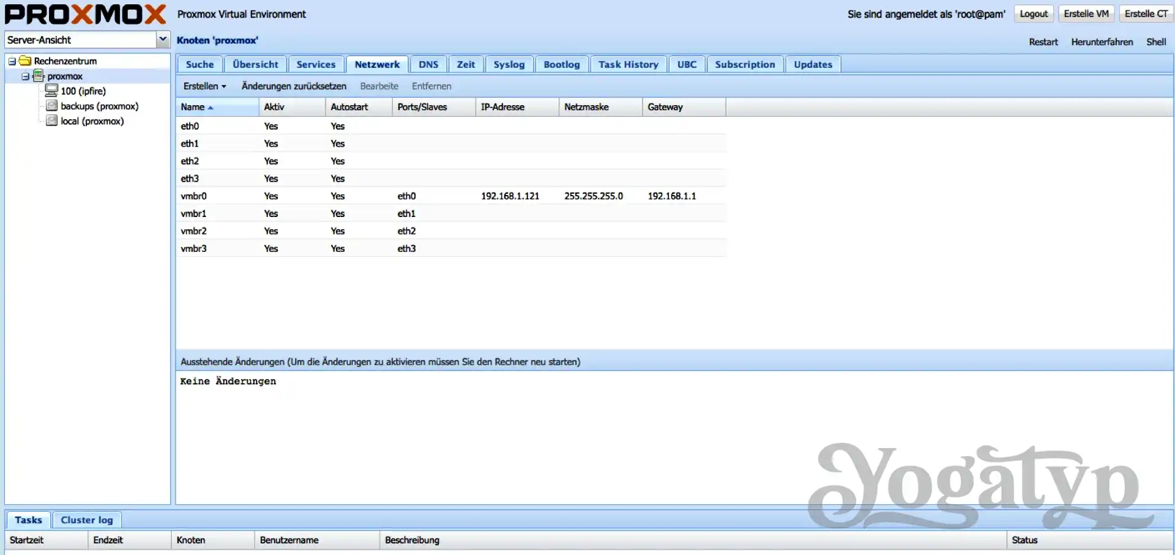
Task: Select the eth2 network row
Action: [451, 161]
